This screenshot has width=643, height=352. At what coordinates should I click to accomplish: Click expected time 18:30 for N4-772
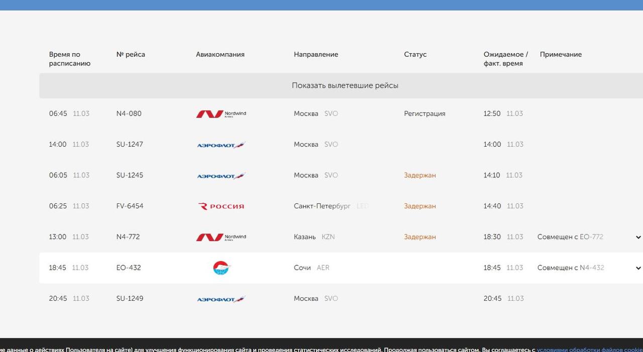[492, 237]
